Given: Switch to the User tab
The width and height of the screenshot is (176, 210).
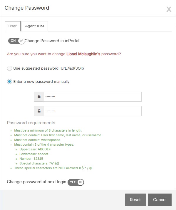Looking at the screenshot, I should point(13,26).
